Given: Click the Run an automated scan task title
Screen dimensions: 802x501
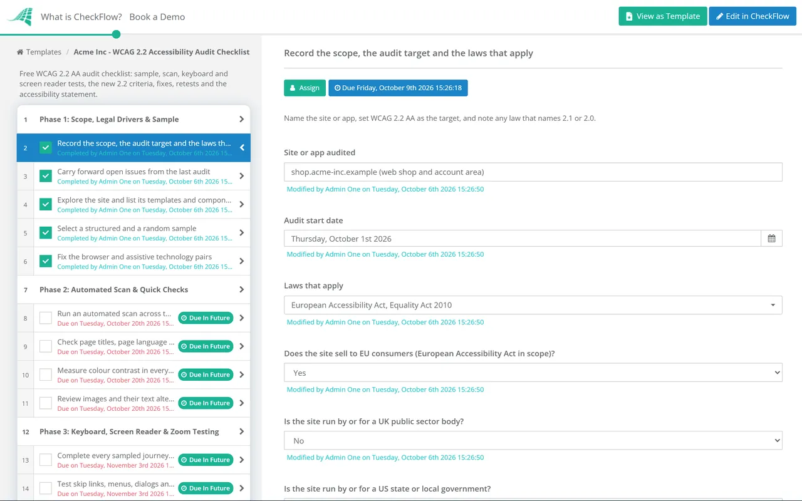Looking at the screenshot, I should pyautogui.click(x=114, y=314).
